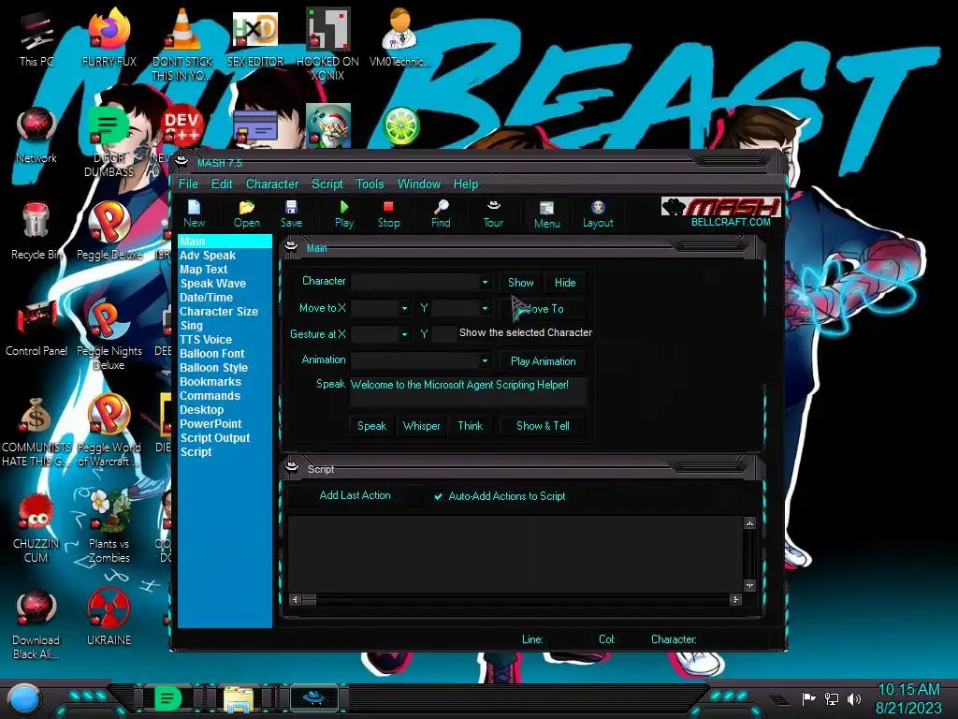Open the CHUZZIN red fuzzball shortcut
Image resolution: width=958 pixels, height=719 pixels.
[x=36, y=527]
